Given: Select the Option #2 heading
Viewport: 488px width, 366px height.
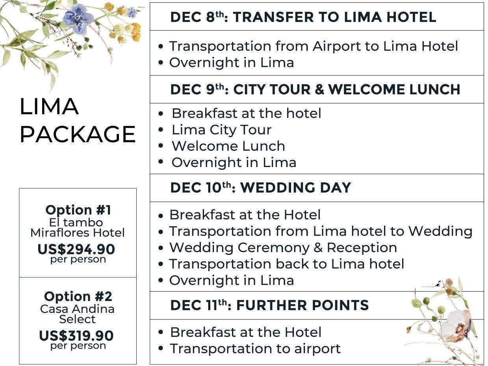Looking at the screenshot, I should point(78,296).
